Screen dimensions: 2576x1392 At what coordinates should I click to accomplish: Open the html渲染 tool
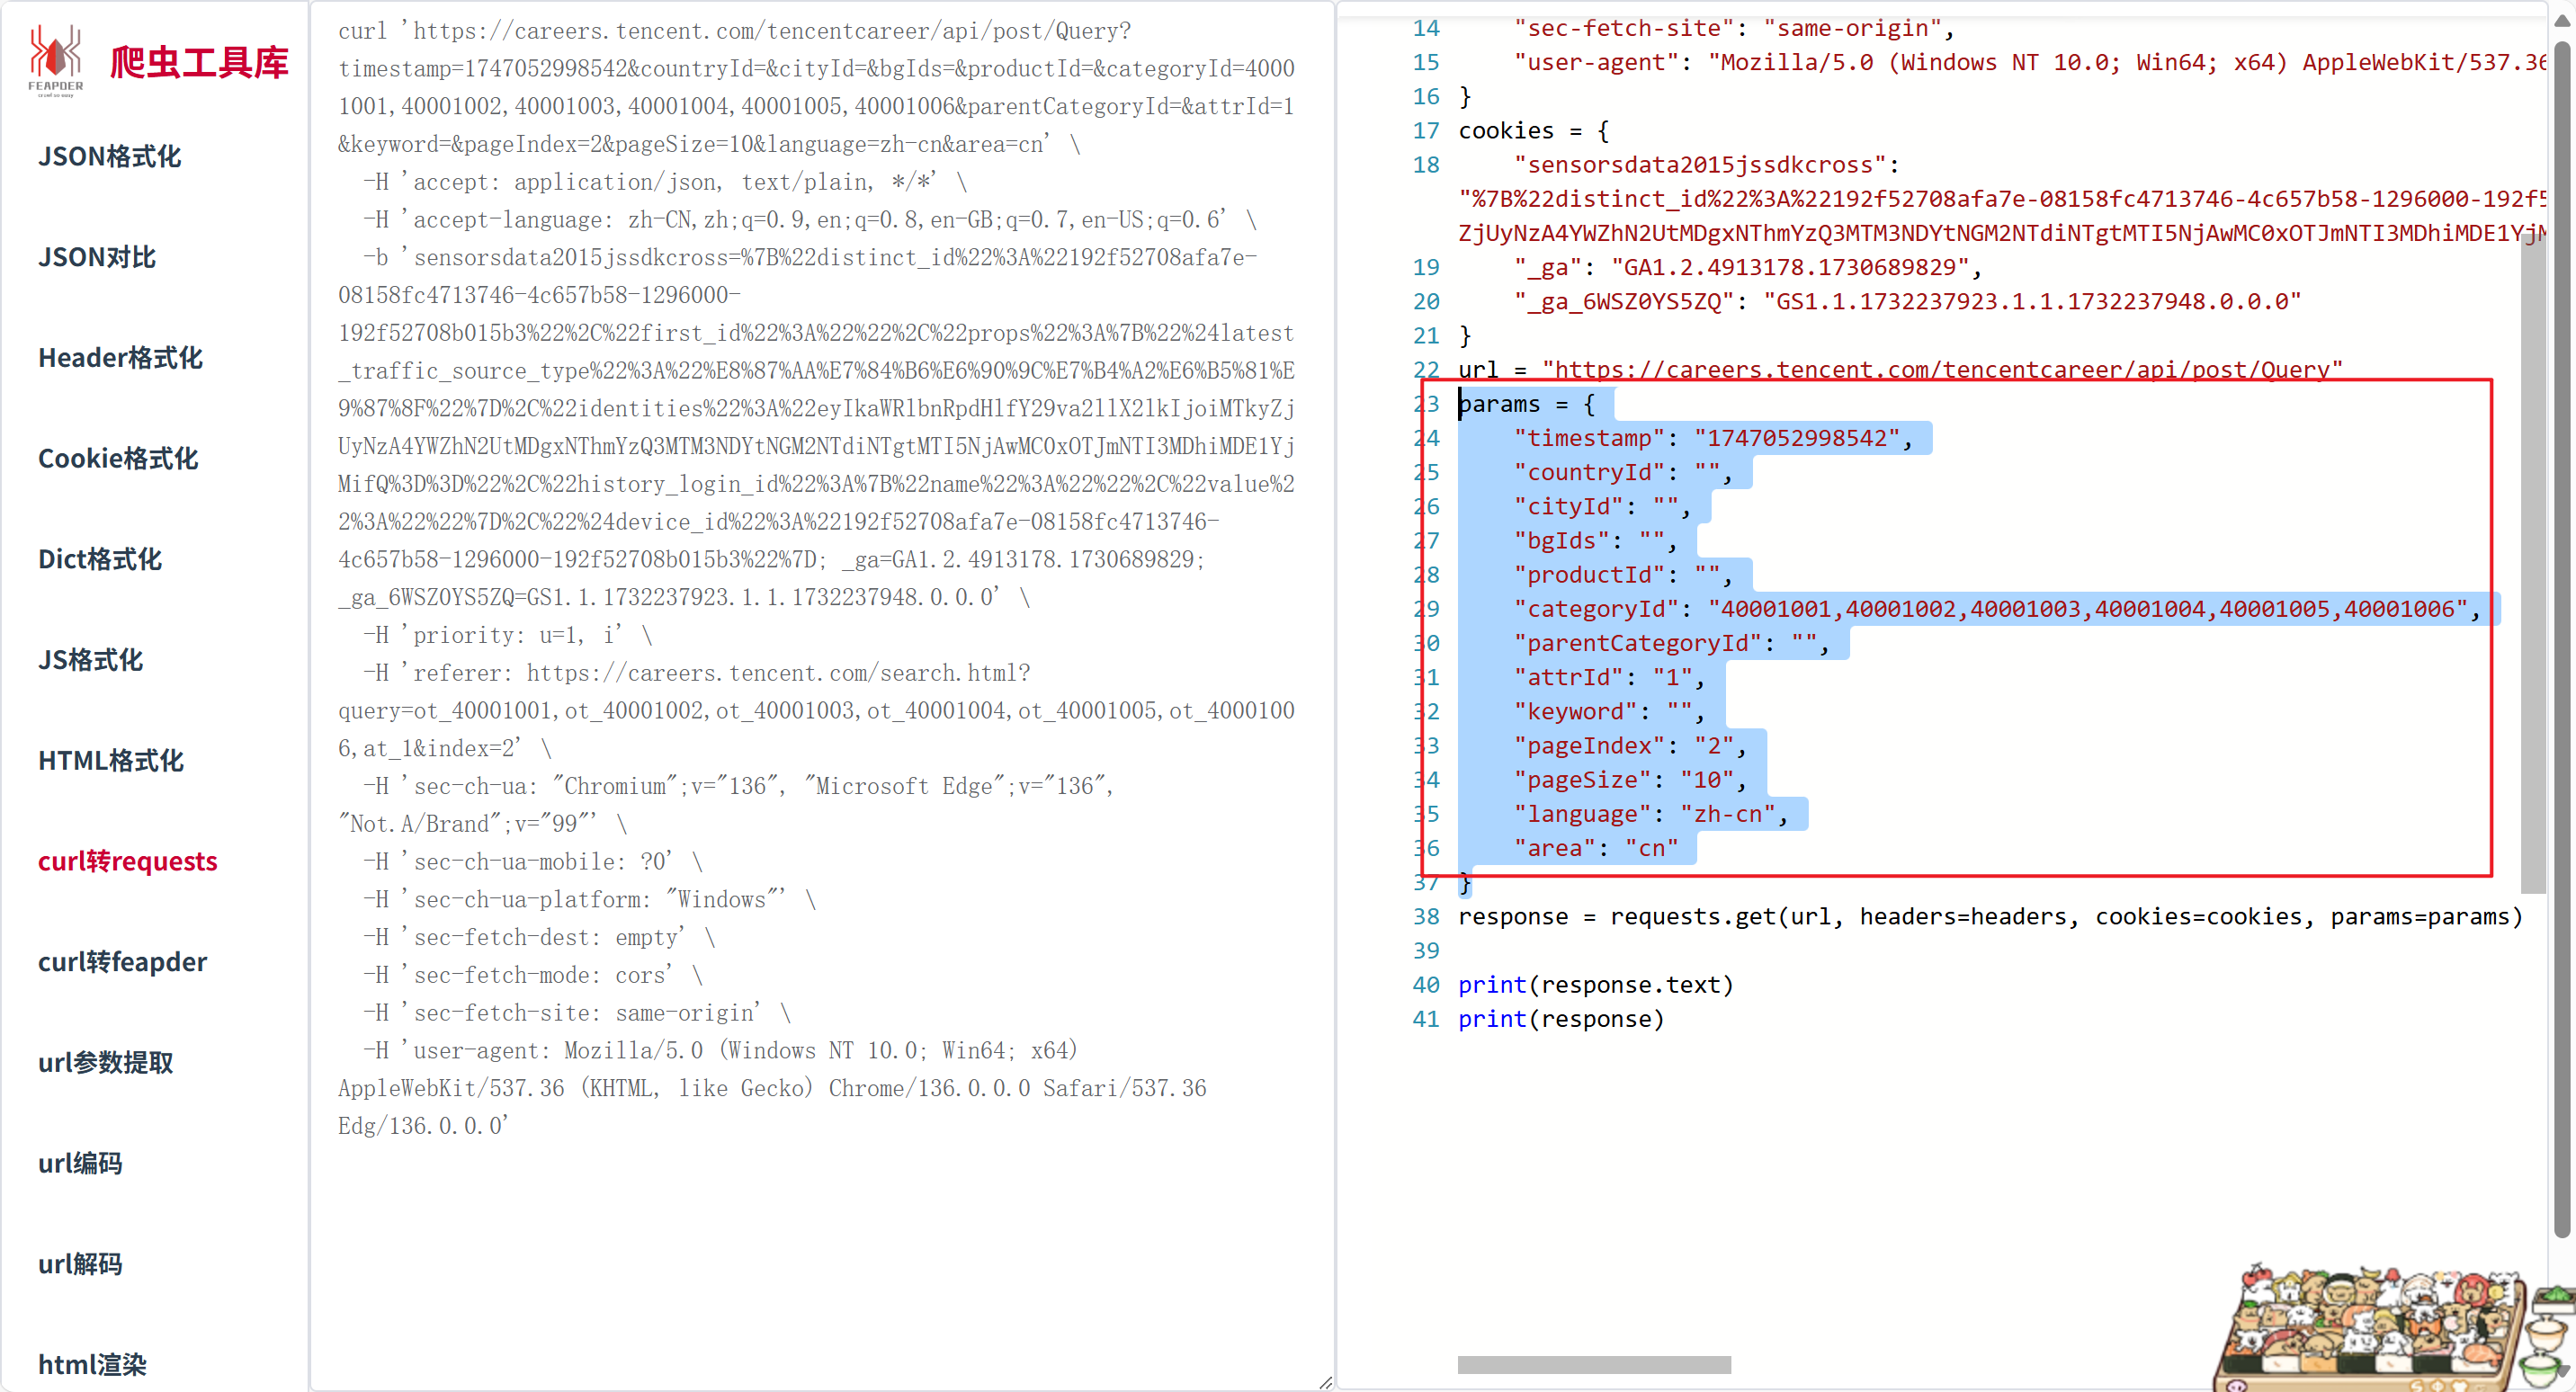pyautogui.click(x=92, y=1364)
